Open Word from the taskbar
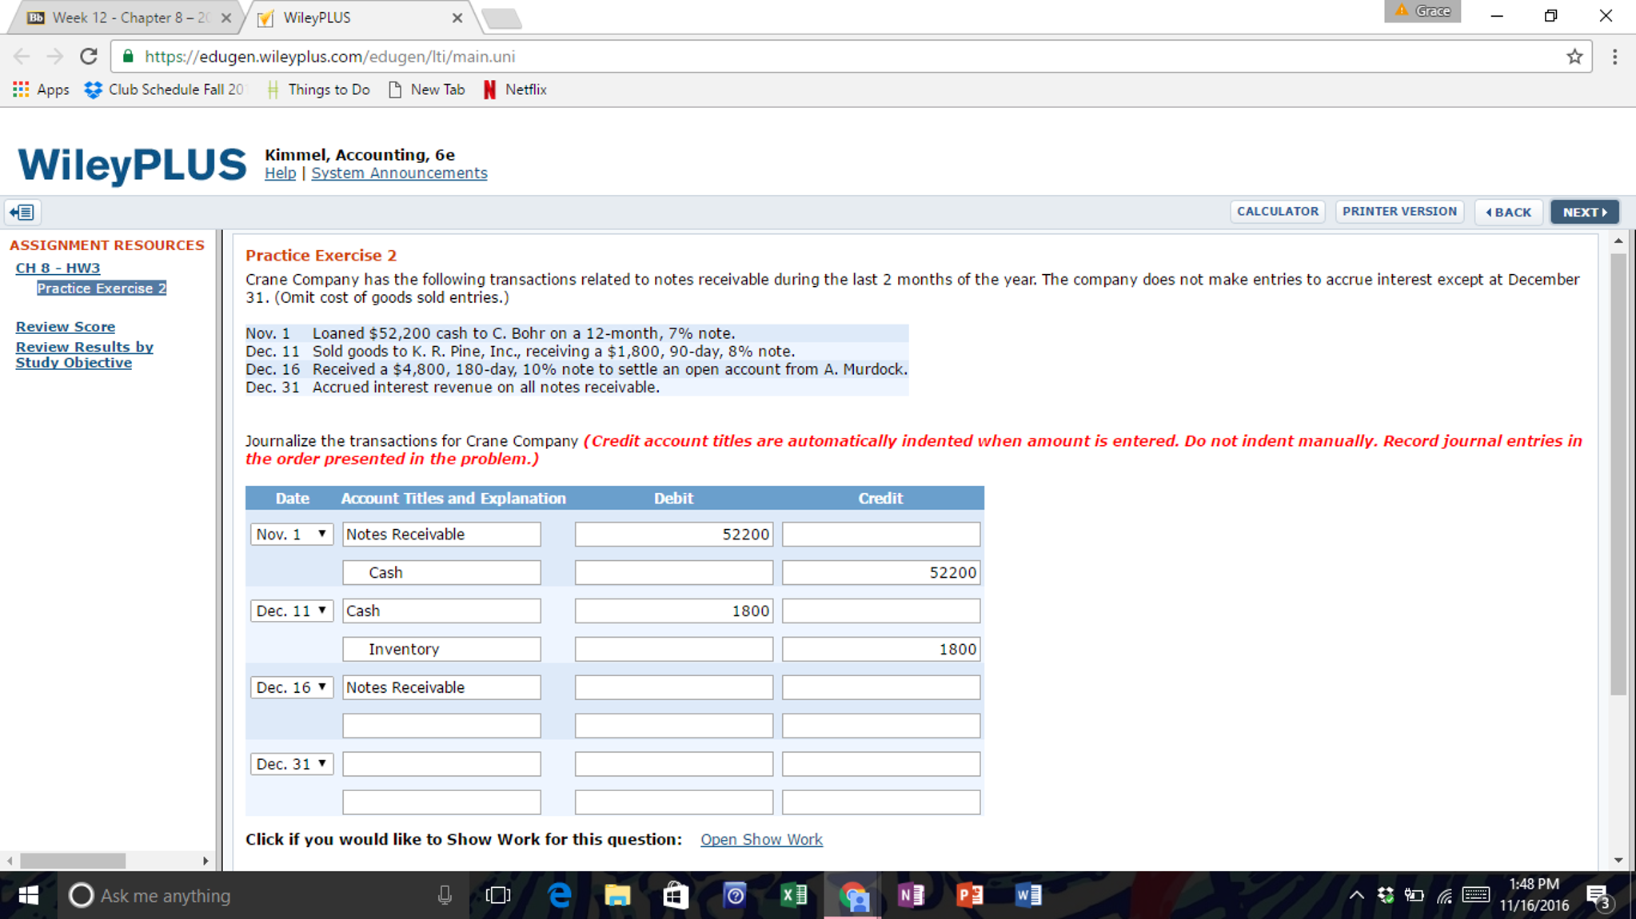 coord(1028,895)
